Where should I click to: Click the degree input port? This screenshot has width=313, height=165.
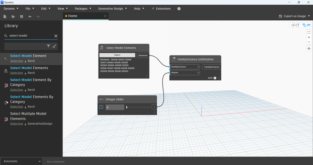click(185, 73)
